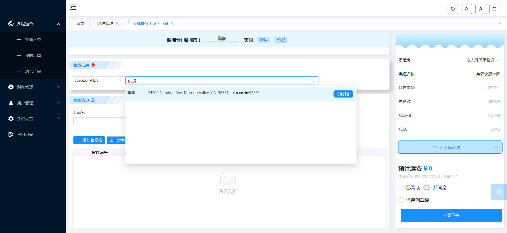Open the 暂无可用优惠券 coupon dropdown
The width and height of the screenshot is (507, 233).
pos(450,147)
